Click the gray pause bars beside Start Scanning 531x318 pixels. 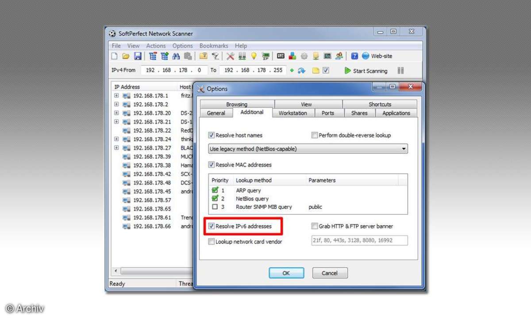pyautogui.click(x=401, y=70)
